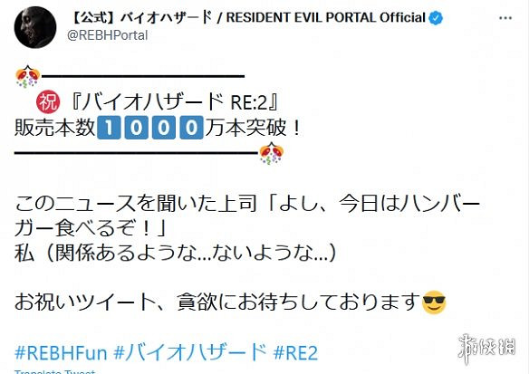The image size is (529, 374).
Task: Click the first blue keycap 0 emoji
Action: tap(136, 128)
